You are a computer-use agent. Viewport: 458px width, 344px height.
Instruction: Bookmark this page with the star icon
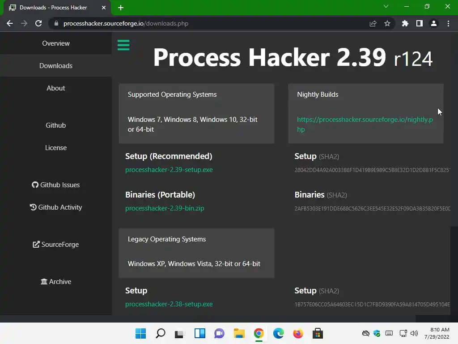coord(387,23)
